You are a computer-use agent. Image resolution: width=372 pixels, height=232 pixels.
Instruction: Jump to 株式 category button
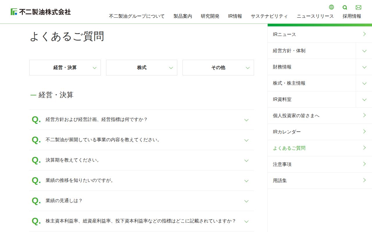pos(142,68)
